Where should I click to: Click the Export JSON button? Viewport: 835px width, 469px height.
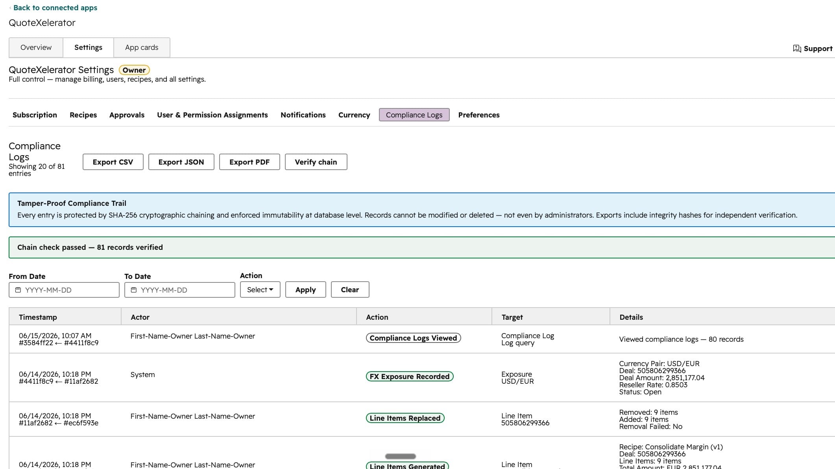point(181,162)
